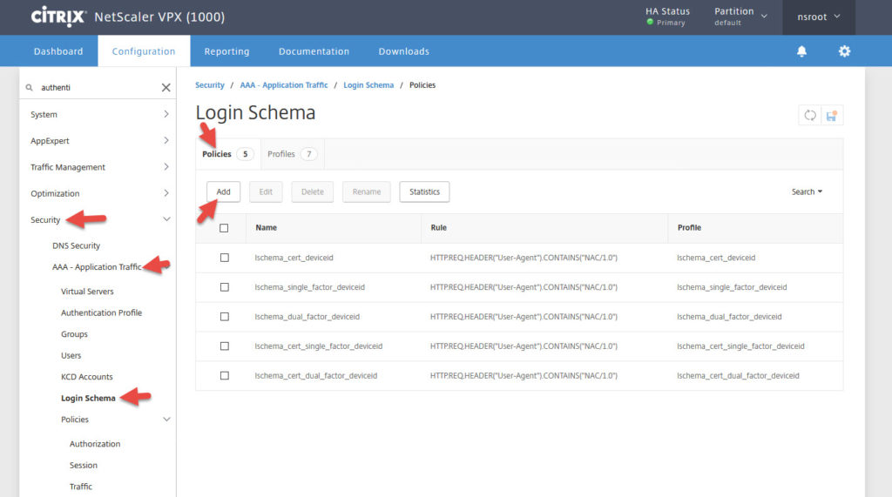Select the lschema_dual_factor_deviceid checkbox
Screen dimensions: 892x497
[x=224, y=317]
